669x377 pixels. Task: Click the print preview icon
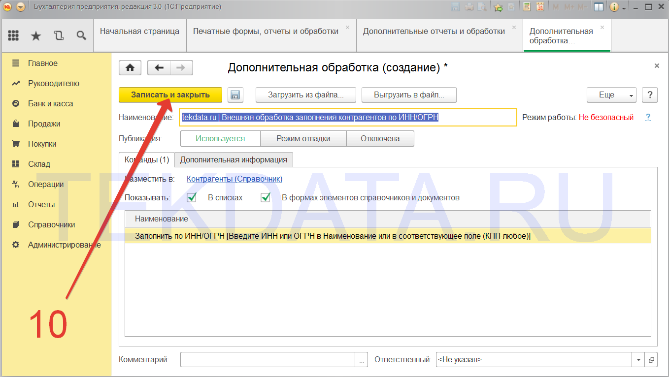point(481,7)
